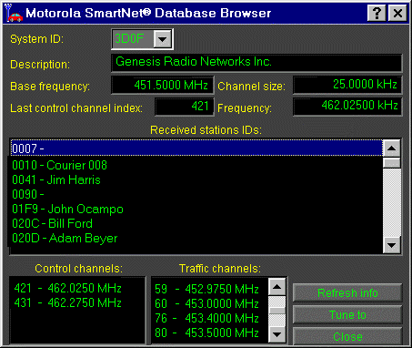The width and height of the screenshot is (412, 348).
Task: Click the station list scroll down arrow
Action: point(392,245)
